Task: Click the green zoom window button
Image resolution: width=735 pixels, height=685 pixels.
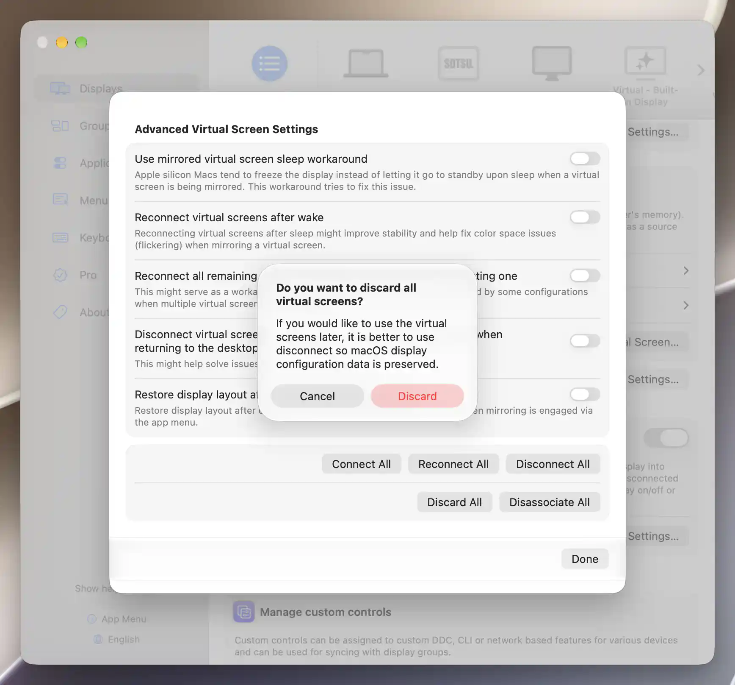Action: tap(81, 42)
